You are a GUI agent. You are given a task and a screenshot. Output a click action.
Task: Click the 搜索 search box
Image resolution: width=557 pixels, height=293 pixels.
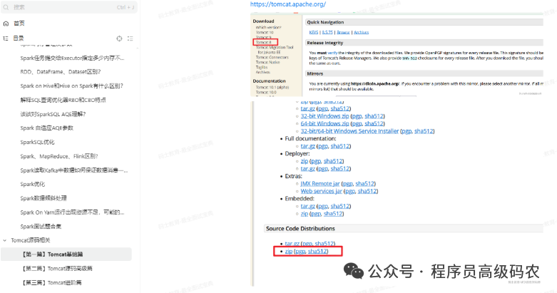pyautogui.click(x=69, y=7)
